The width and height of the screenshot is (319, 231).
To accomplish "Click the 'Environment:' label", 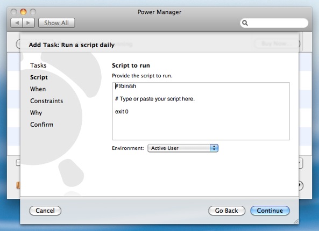I will [128, 148].
